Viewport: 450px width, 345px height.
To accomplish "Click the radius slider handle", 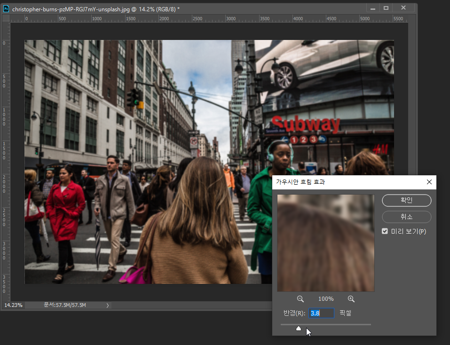I will [x=299, y=329].
